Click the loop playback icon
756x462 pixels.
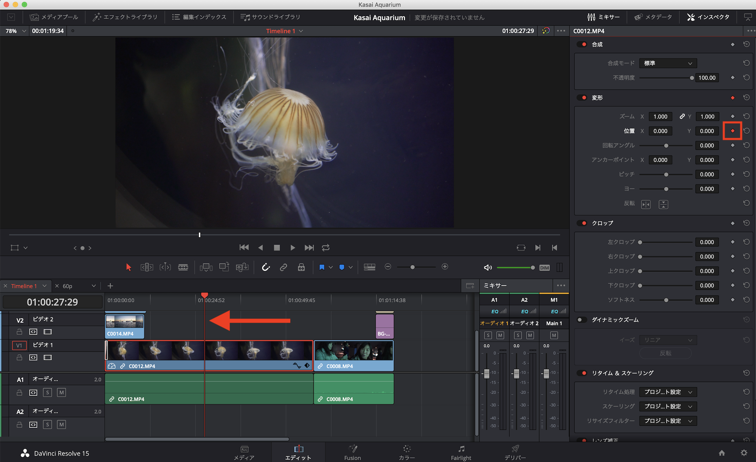pos(325,248)
